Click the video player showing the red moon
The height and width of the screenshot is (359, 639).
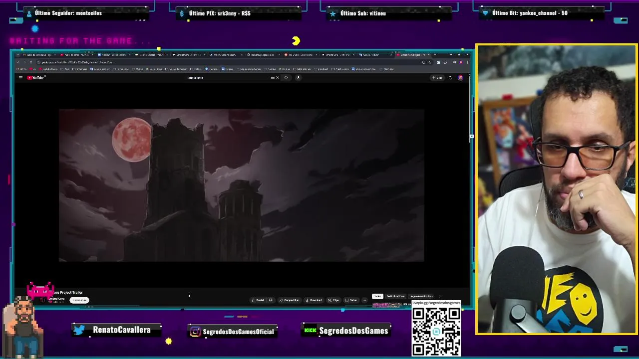tap(242, 185)
